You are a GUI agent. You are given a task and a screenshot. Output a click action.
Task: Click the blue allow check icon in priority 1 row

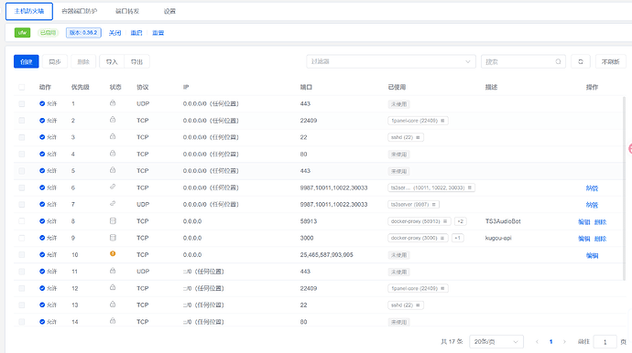point(42,103)
